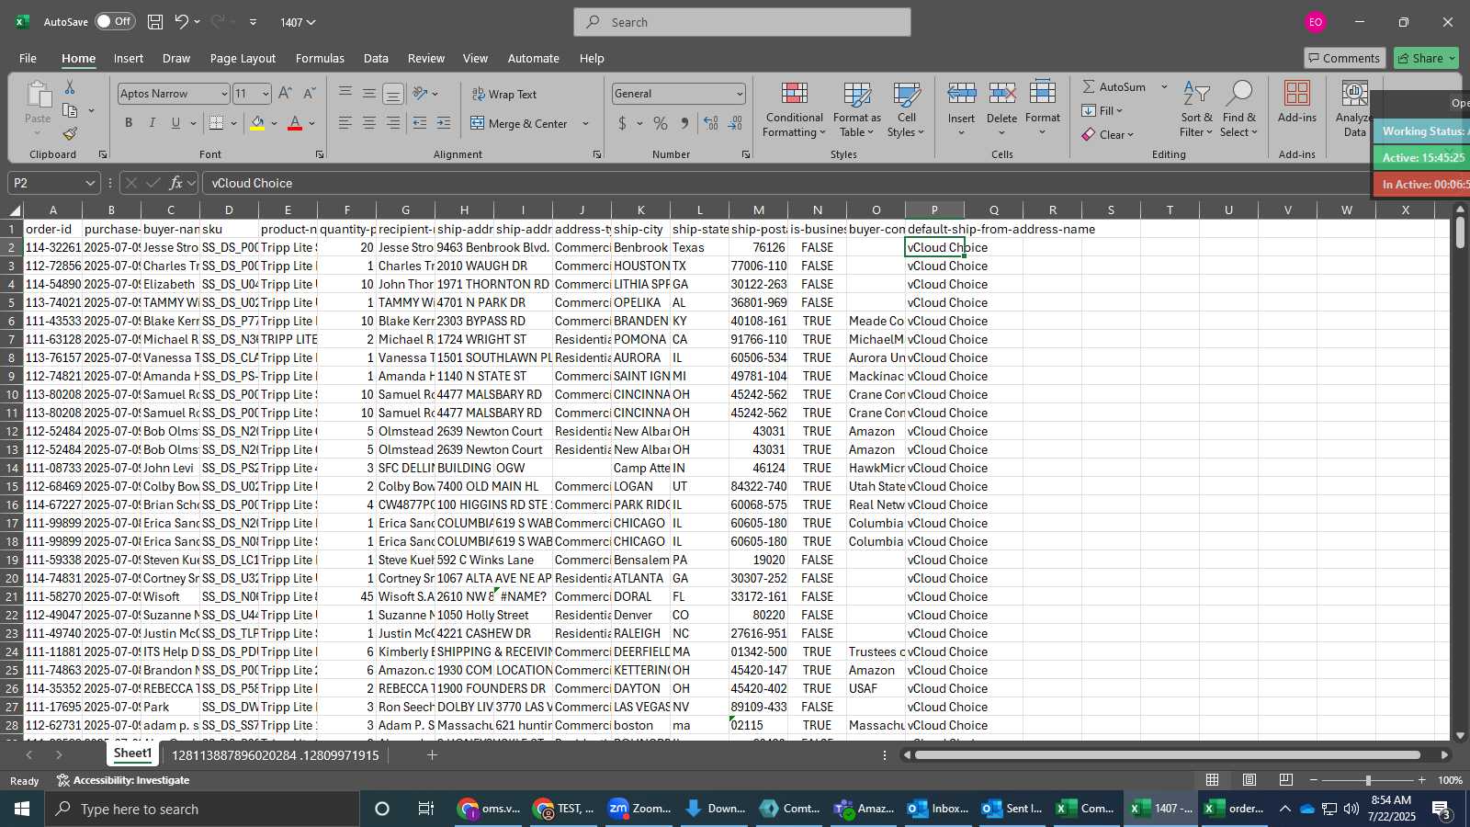Image resolution: width=1470 pixels, height=827 pixels.
Task: Switch to Page Break Preview icon
Action: coord(1286,780)
